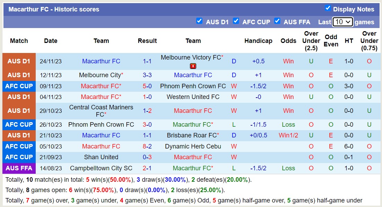Click the AUS D1 badge for the Brisbane Roar match
Screen dimensions: 382x207
tap(19, 135)
